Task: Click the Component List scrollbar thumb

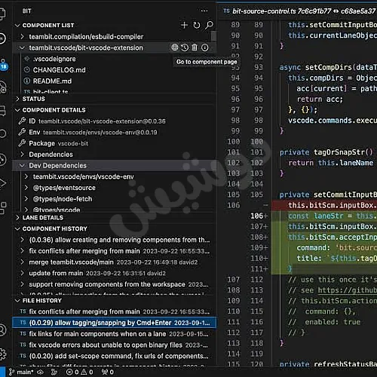Action: pyautogui.click(x=213, y=36)
